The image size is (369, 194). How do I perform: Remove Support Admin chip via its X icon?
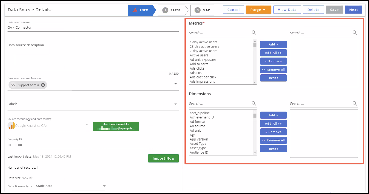(43, 85)
